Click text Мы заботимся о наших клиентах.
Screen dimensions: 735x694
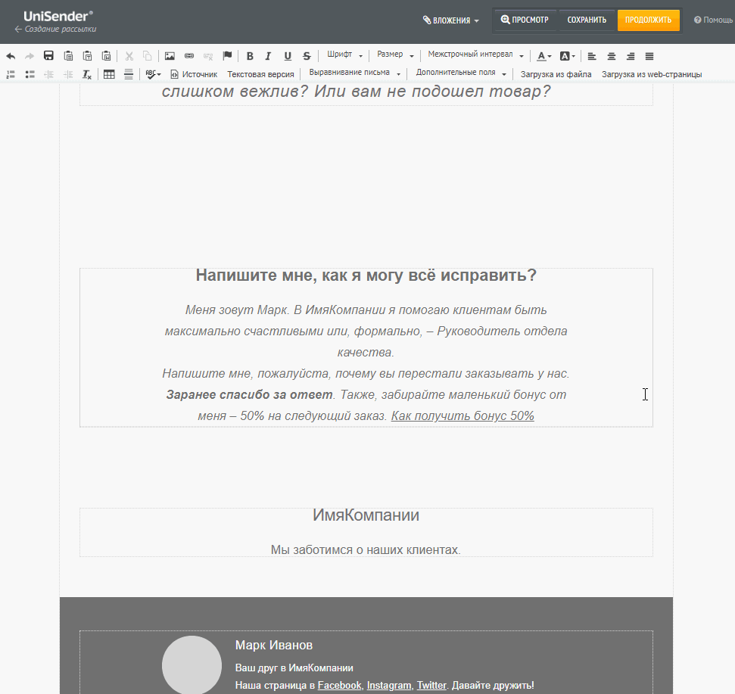(x=366, y=549)
